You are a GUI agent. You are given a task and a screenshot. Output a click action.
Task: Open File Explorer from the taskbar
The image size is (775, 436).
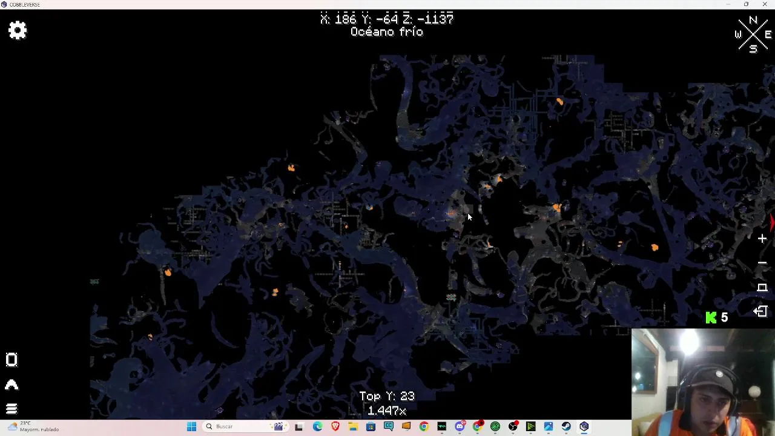tap(353, 426)
